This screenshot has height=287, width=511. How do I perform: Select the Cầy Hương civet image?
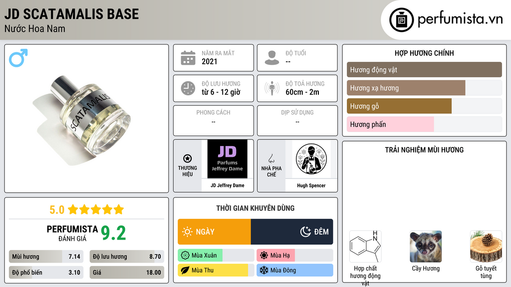[426, 246]
